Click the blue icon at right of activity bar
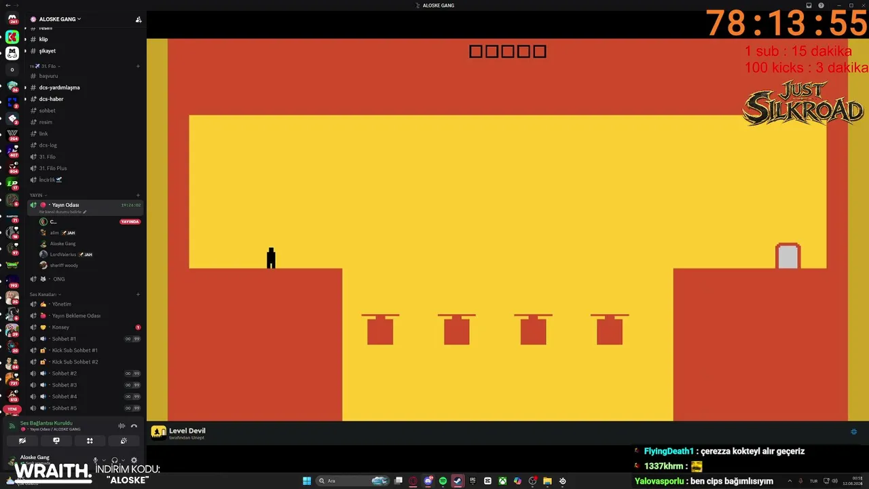Viewport: 869px width, 489px height. 854,431
